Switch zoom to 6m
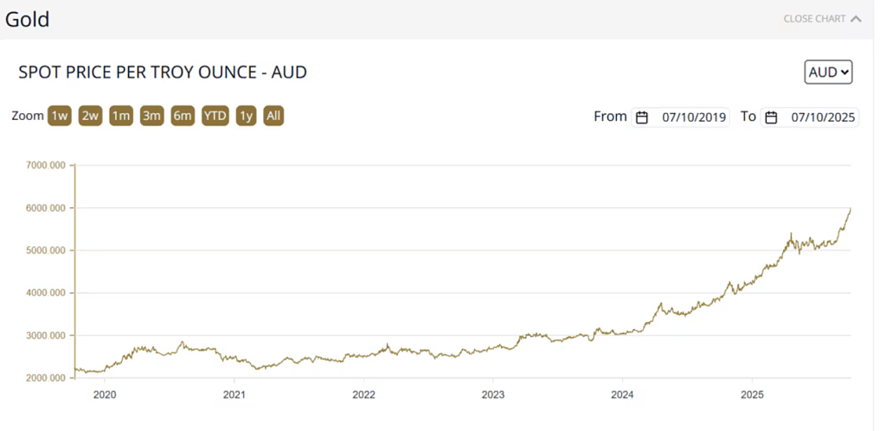 (x=182, y=117)
